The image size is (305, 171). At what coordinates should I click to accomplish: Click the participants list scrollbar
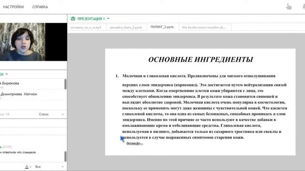65,84
